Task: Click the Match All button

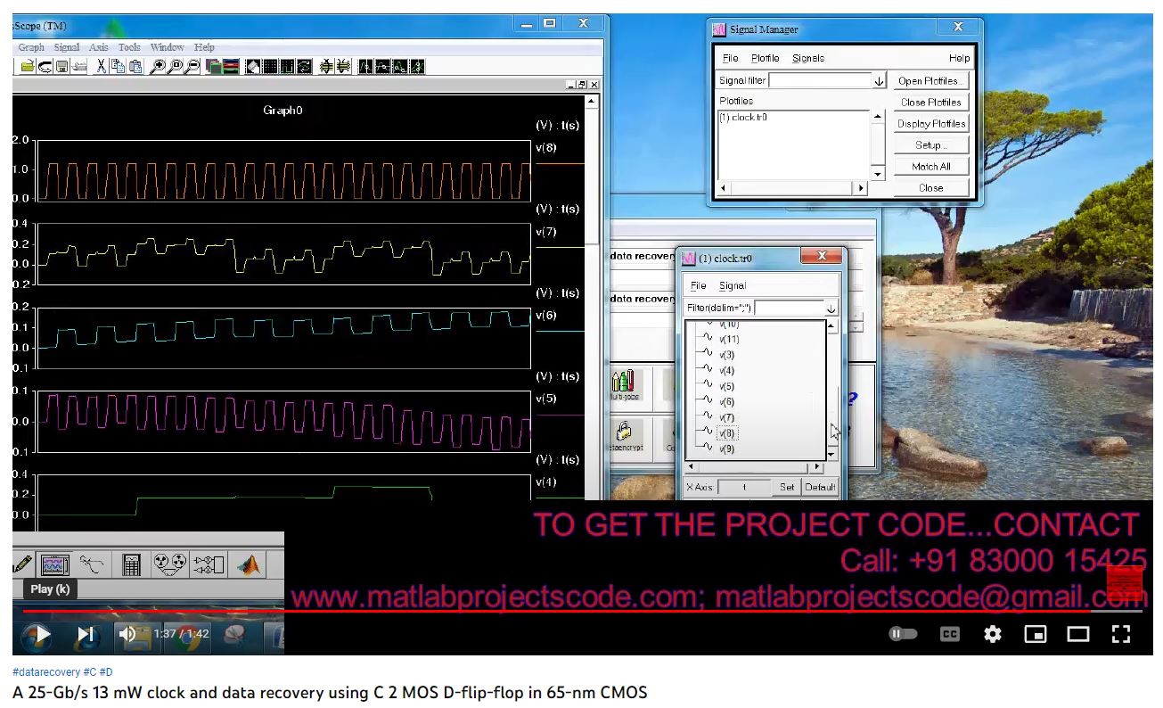Action: pos(930,167)
